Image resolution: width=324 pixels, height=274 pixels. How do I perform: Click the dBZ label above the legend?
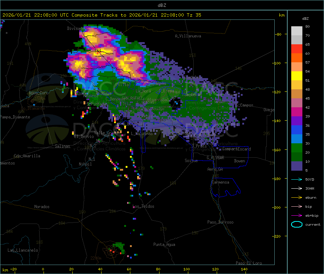305,19
